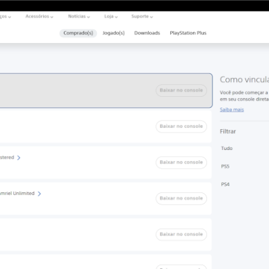Open the chevron next to the 'stered' title
Image resolution: width=269 pixels, height=269 pixels.
pyautogui.click(x=19, y=157)
